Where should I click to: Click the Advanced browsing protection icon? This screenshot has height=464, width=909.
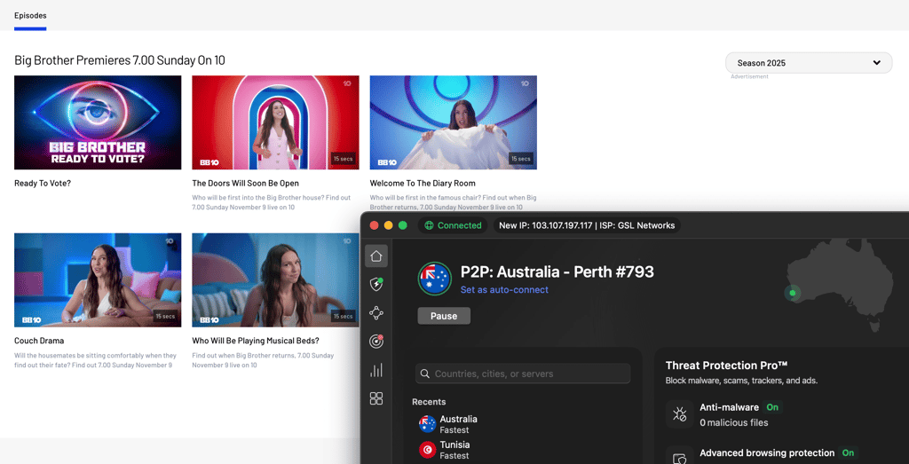[x=679, y=457]
